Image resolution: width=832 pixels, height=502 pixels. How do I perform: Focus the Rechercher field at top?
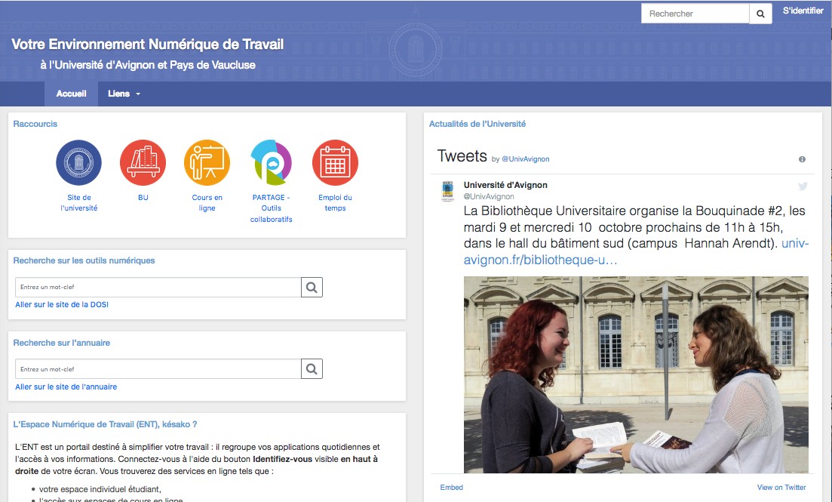(x=695, y=14)
